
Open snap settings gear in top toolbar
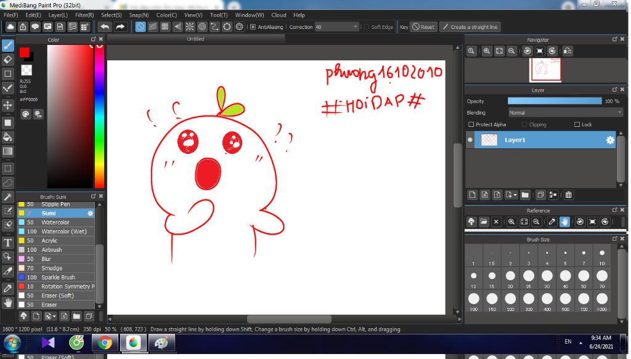pyautogui.click(x=240, y=27)
